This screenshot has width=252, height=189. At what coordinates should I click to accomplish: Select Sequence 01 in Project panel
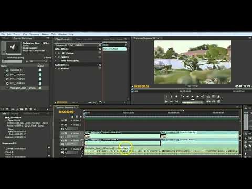click(x=16, y=70)
